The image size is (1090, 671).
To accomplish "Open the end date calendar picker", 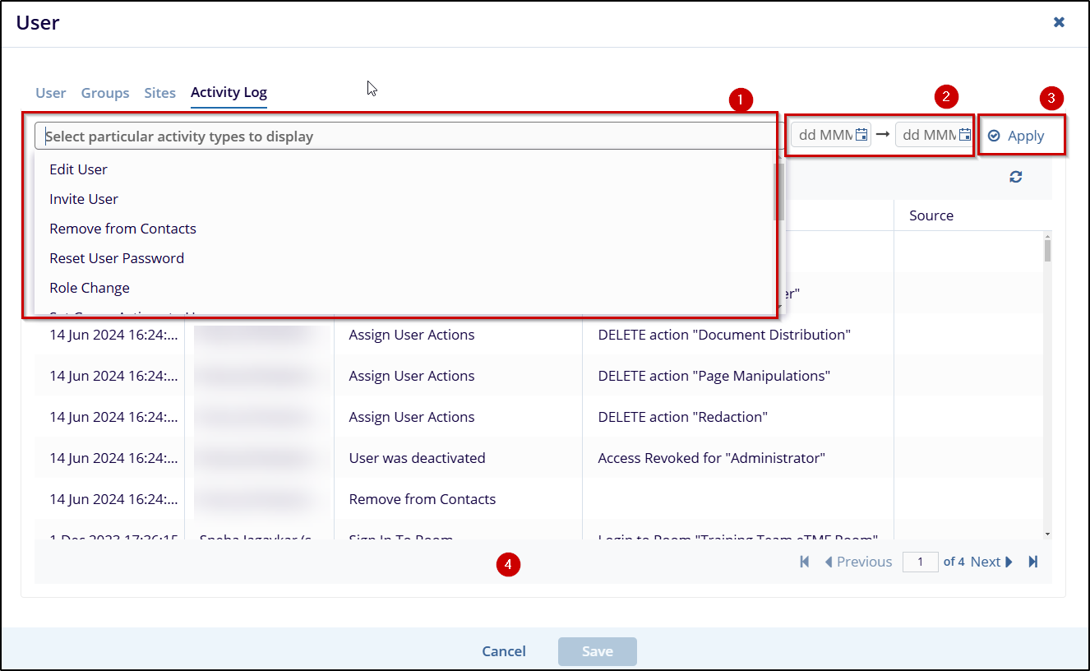I will click(x=964, y=136).
